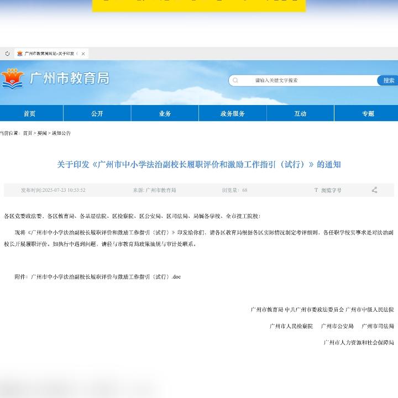The height and width of the screenshot is (398, 398).
Task: Click the browser reload icon
Action: pyautogui.click(x=7, y=54)
